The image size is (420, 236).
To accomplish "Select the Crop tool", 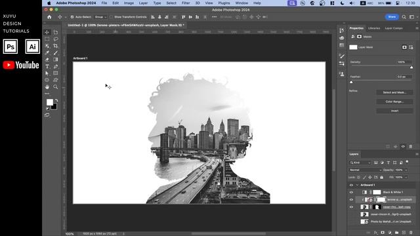I will (x=55, y=46).
